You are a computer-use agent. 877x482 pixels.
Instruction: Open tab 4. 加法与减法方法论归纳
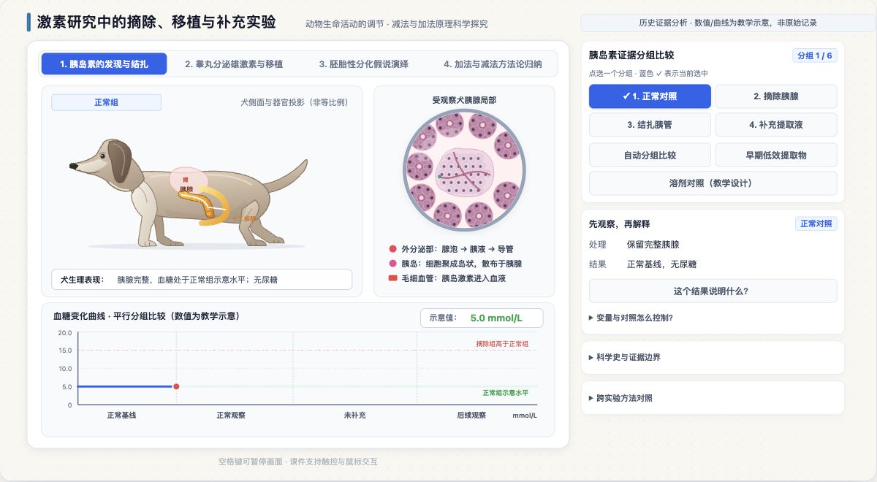(x=493, y=64)
